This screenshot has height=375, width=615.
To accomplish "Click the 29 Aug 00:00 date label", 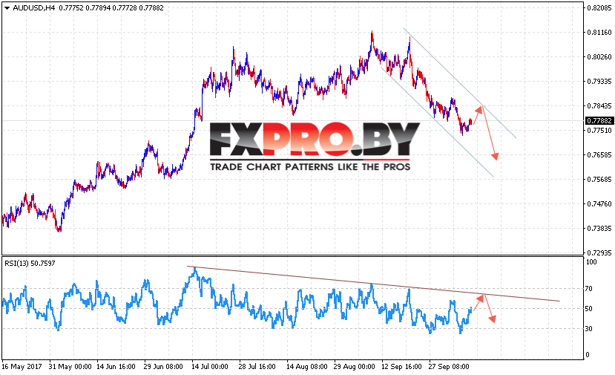I will pyautogui.click(x=354, y=367).
